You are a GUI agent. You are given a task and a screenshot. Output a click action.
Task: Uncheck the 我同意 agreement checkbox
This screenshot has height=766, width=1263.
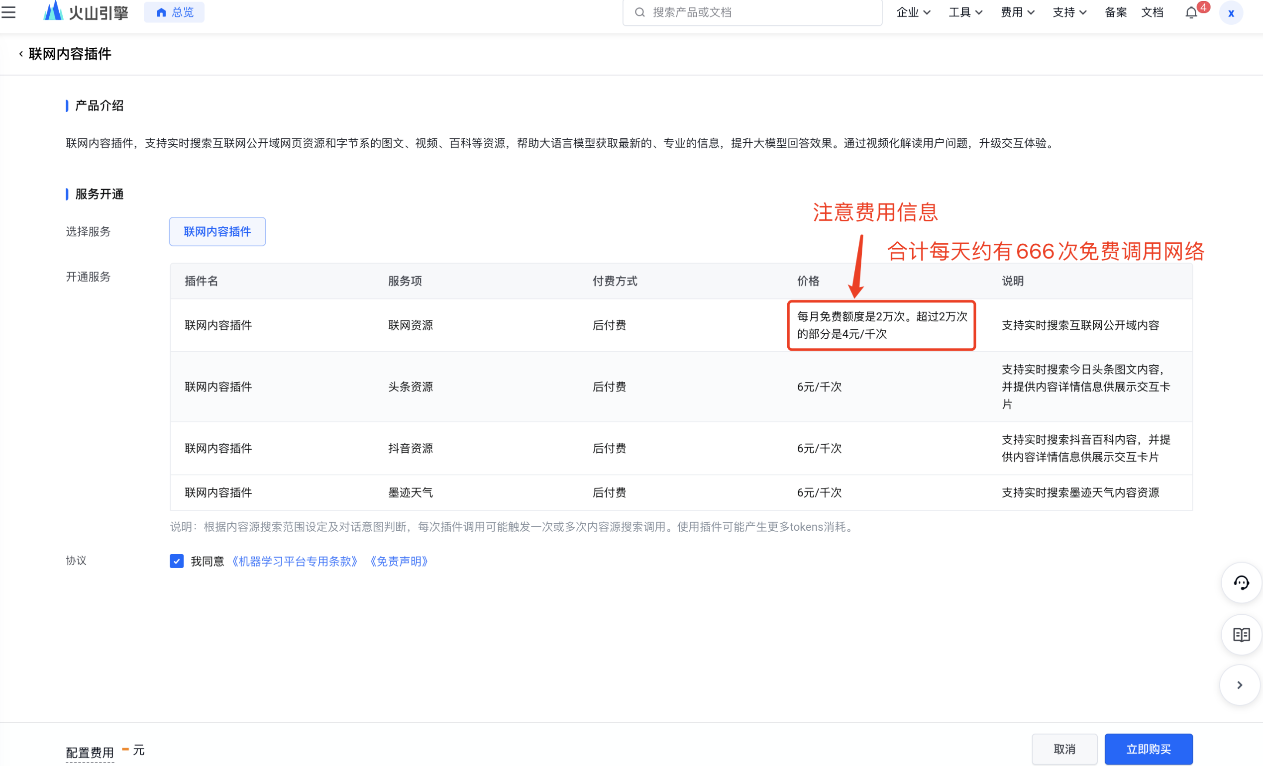click(x=176, y=561)
